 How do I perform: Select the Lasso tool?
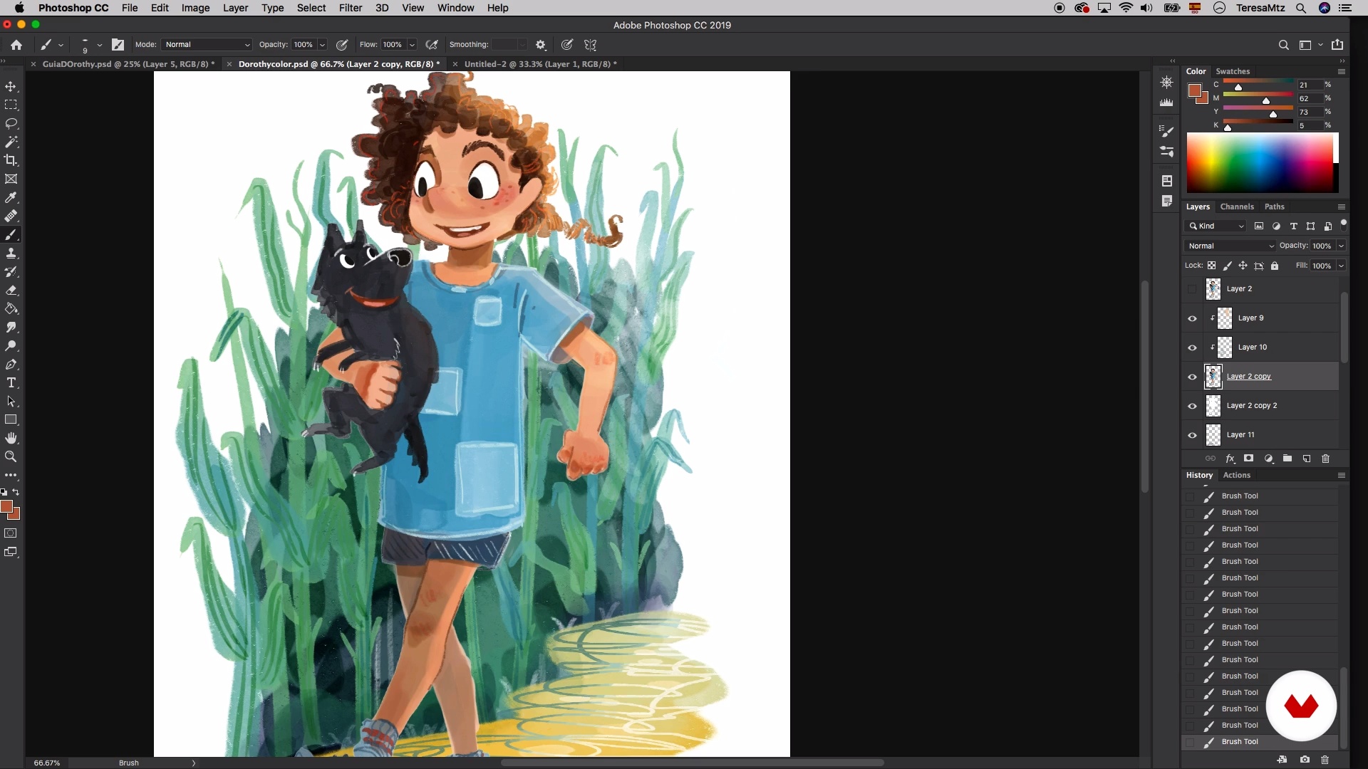pyautogui.click(x=11, y=123)
